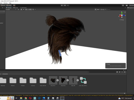134x100 pixels.
Task: Expand the unity_file 2 asset arrow
Action: click(x=68, y=80)
